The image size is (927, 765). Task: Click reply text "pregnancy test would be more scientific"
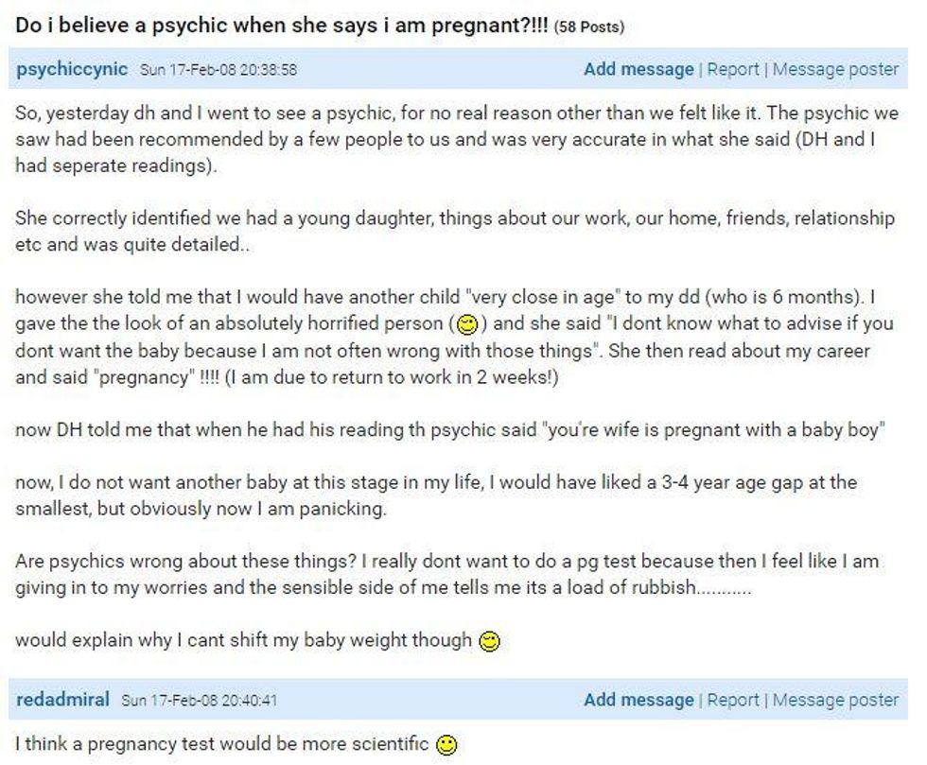click(x=257, y=743)
